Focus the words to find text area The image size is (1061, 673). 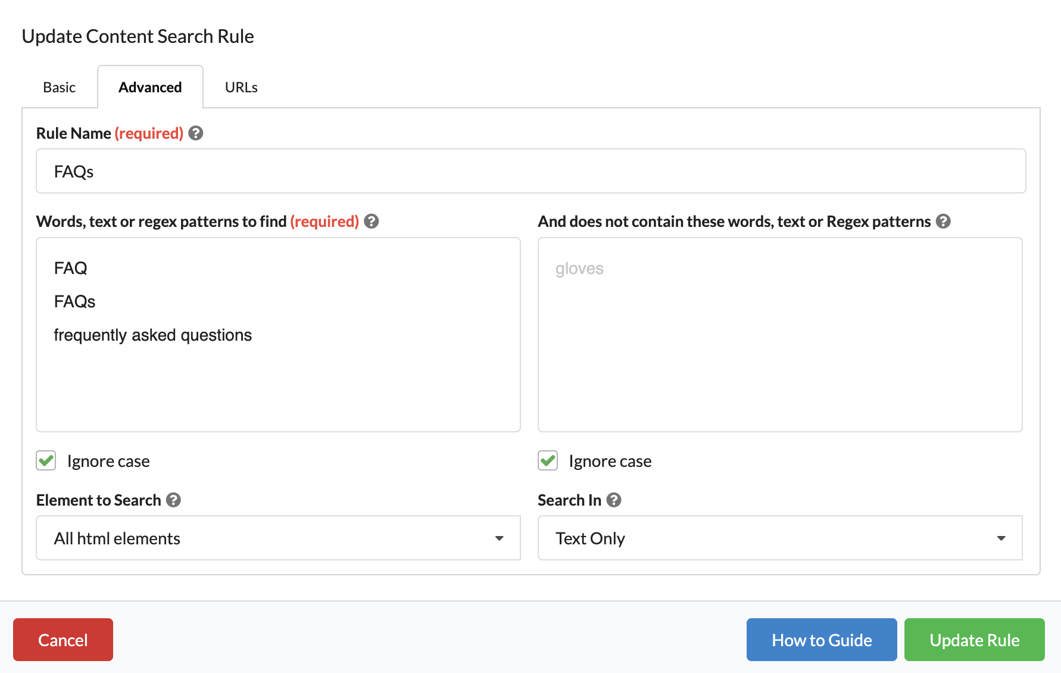278,335
